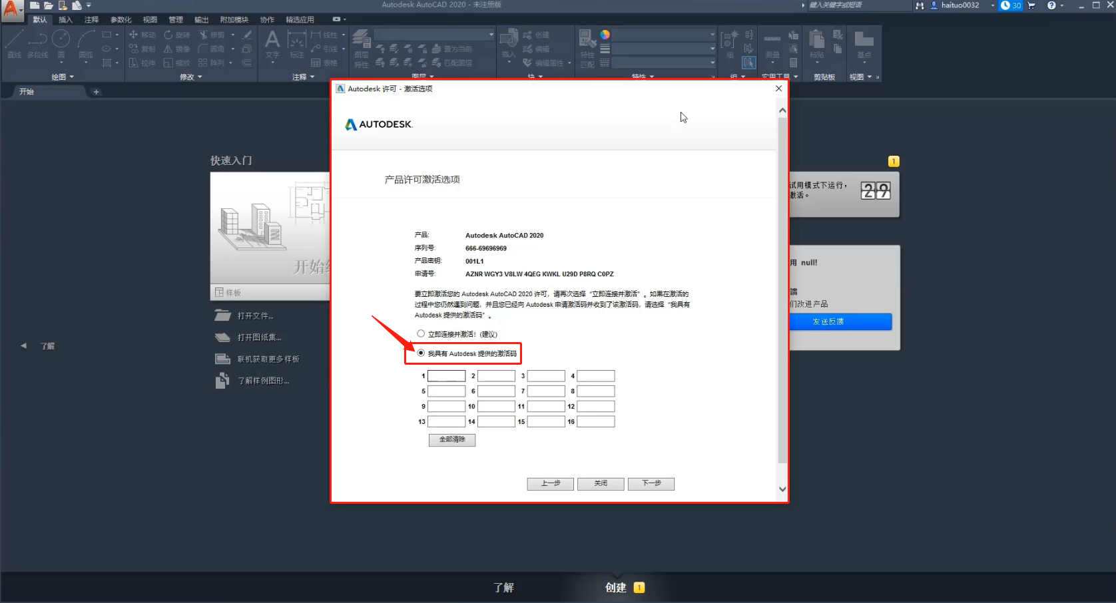Expand the Templates (样板) dropdown bar

(x=270, y=292)
